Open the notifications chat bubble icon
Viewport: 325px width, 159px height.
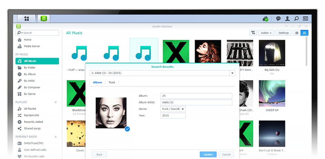point(278,19)
